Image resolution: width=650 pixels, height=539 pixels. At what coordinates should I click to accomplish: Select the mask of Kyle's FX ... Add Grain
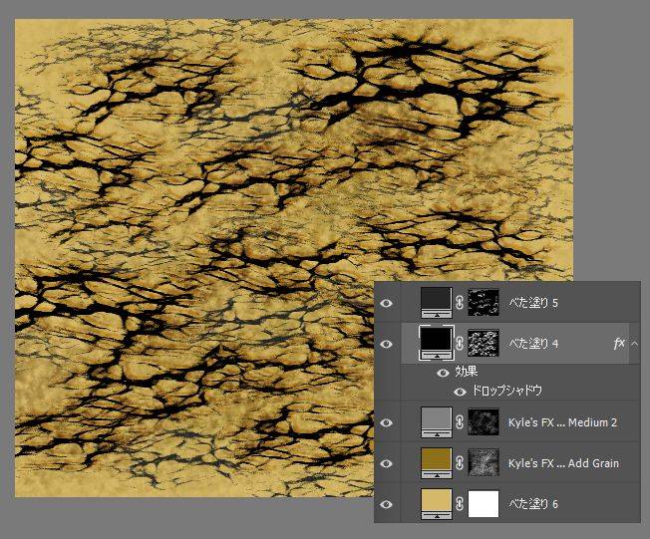[x=484, y=462]
